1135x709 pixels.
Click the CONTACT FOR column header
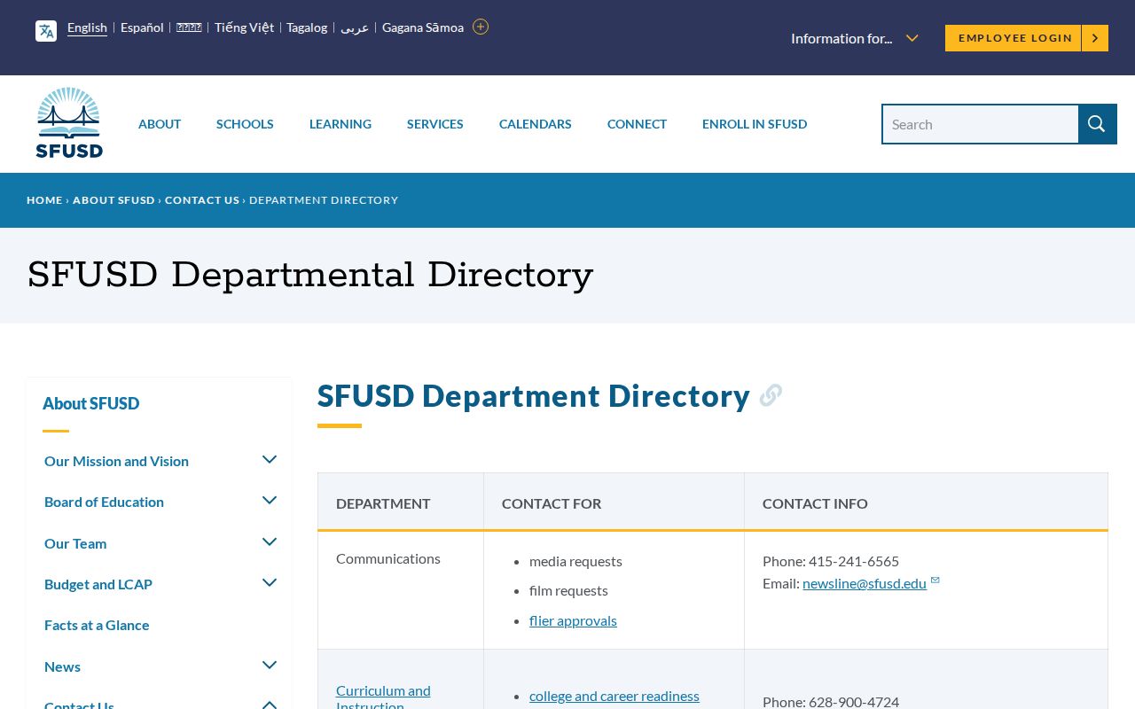tap(552, 503)
